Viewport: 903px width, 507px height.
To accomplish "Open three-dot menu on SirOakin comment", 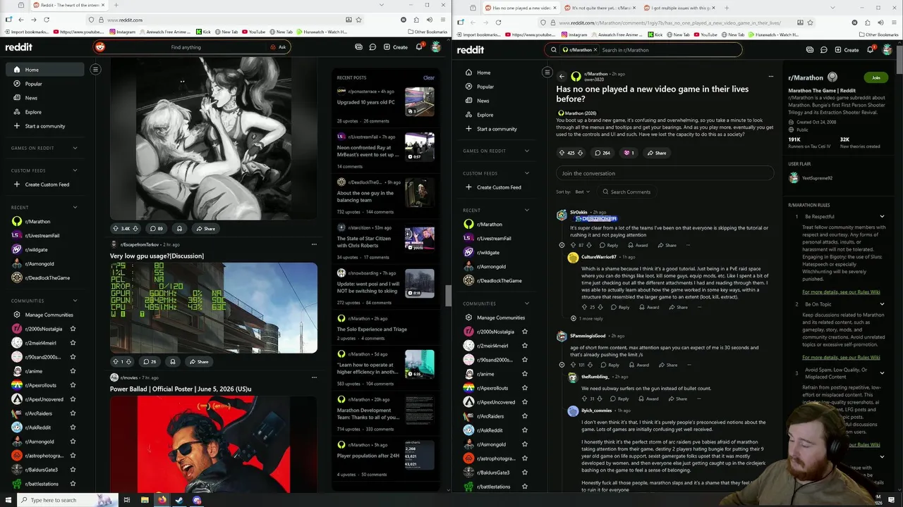I will click(688, 245).
